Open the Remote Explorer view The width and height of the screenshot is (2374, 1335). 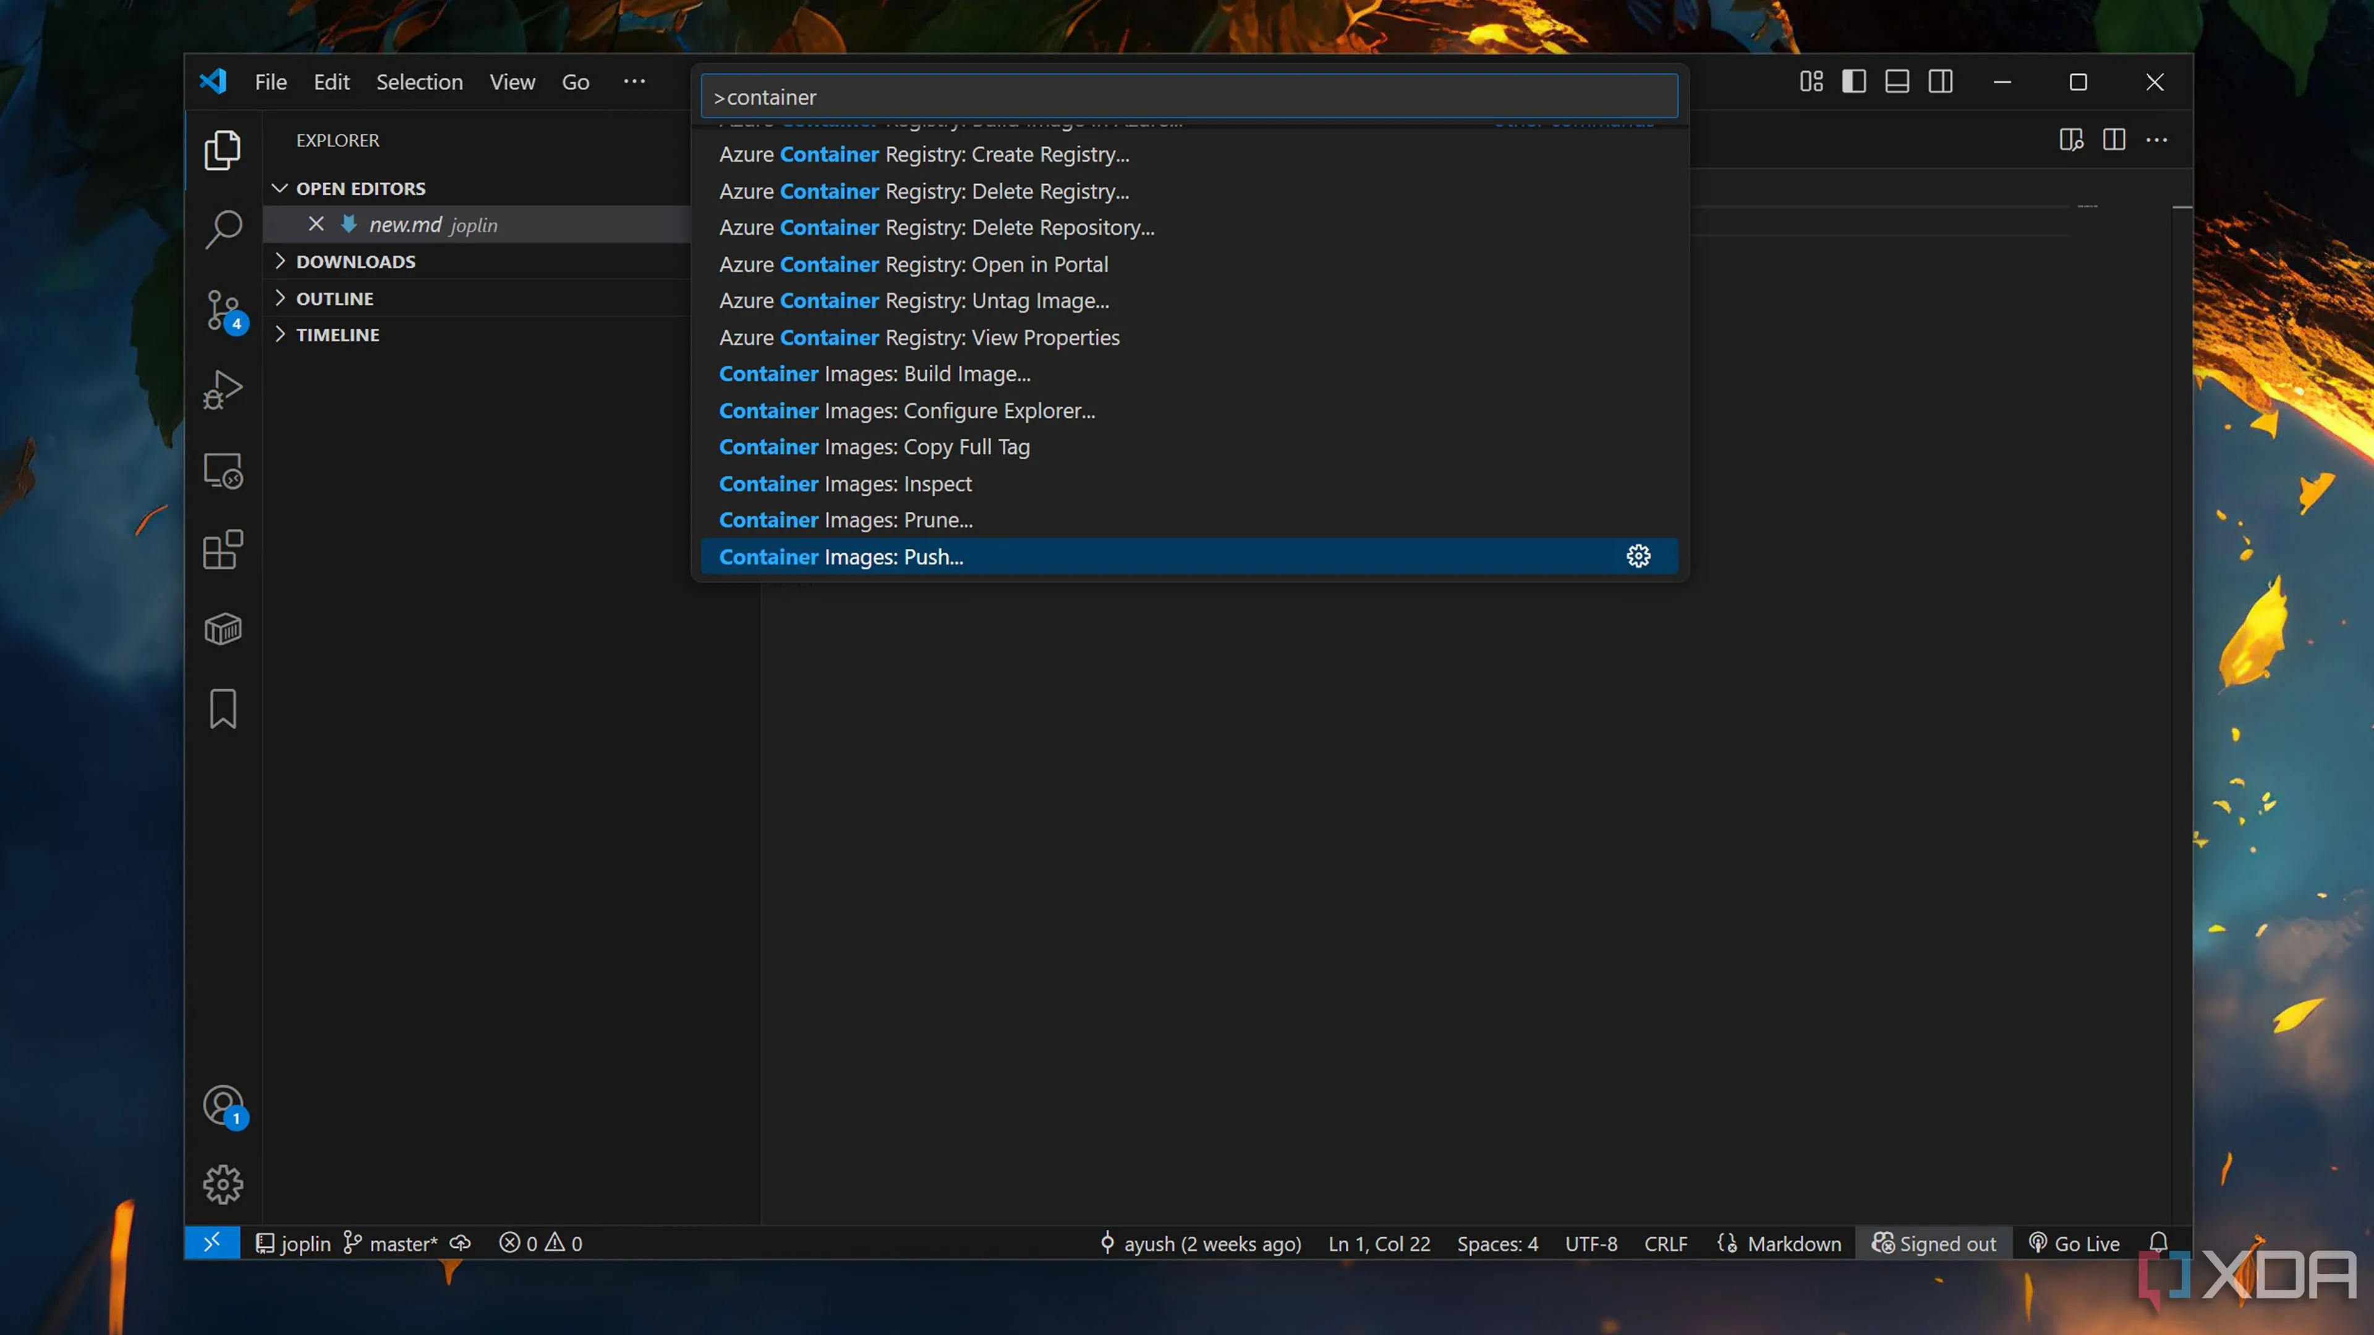pos(222,471)
